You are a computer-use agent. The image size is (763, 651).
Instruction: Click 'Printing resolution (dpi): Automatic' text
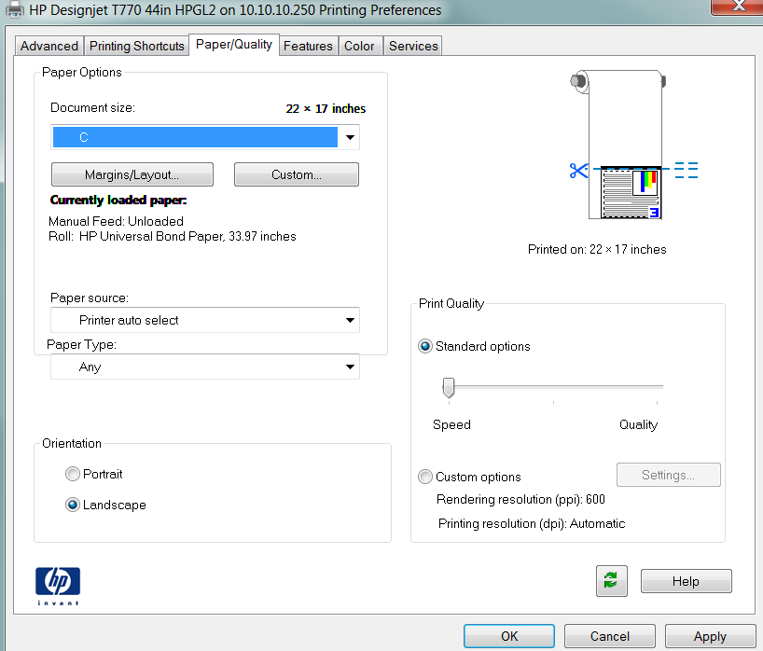532,523
